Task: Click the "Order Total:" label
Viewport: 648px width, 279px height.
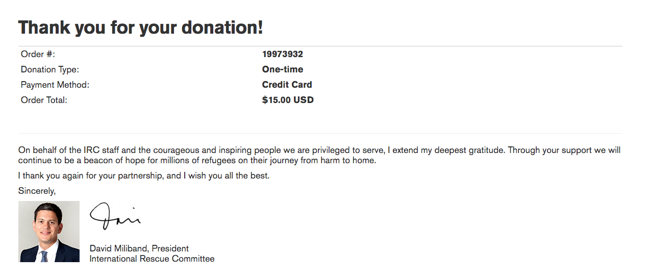Action: click(44, 100)
